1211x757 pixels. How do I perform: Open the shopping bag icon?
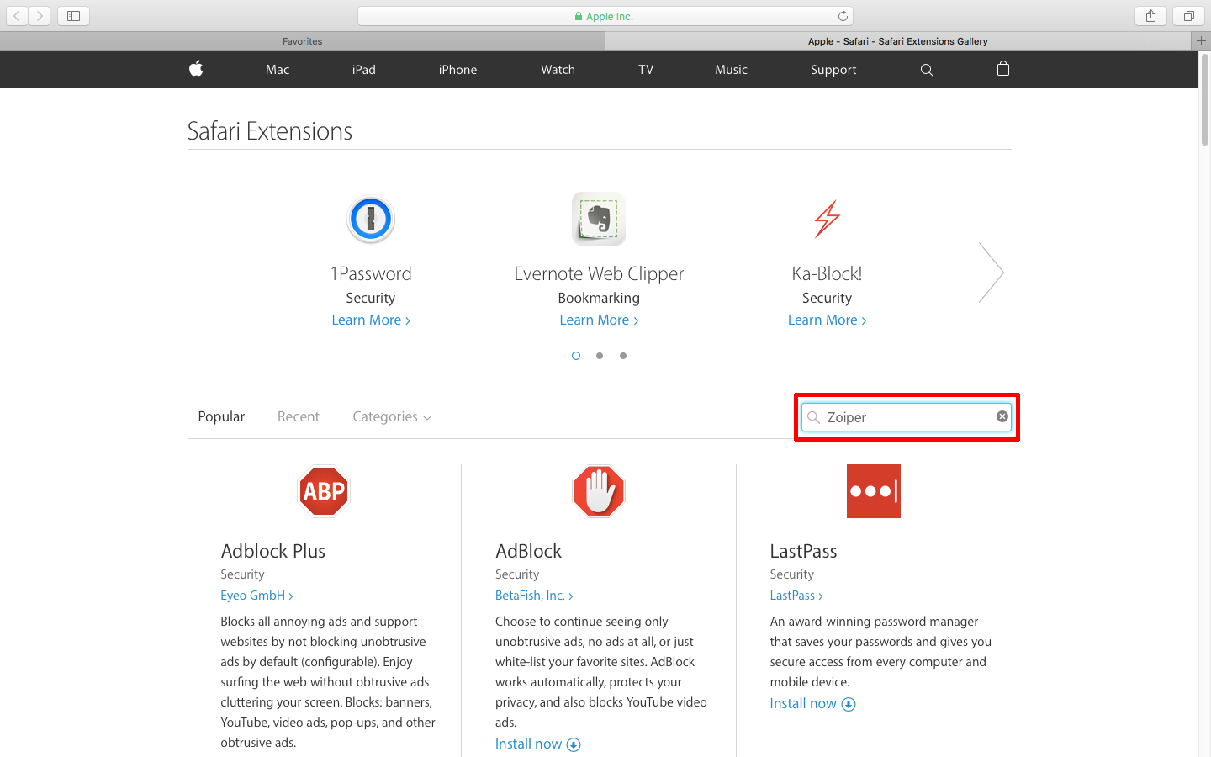tap(1002, 69)
